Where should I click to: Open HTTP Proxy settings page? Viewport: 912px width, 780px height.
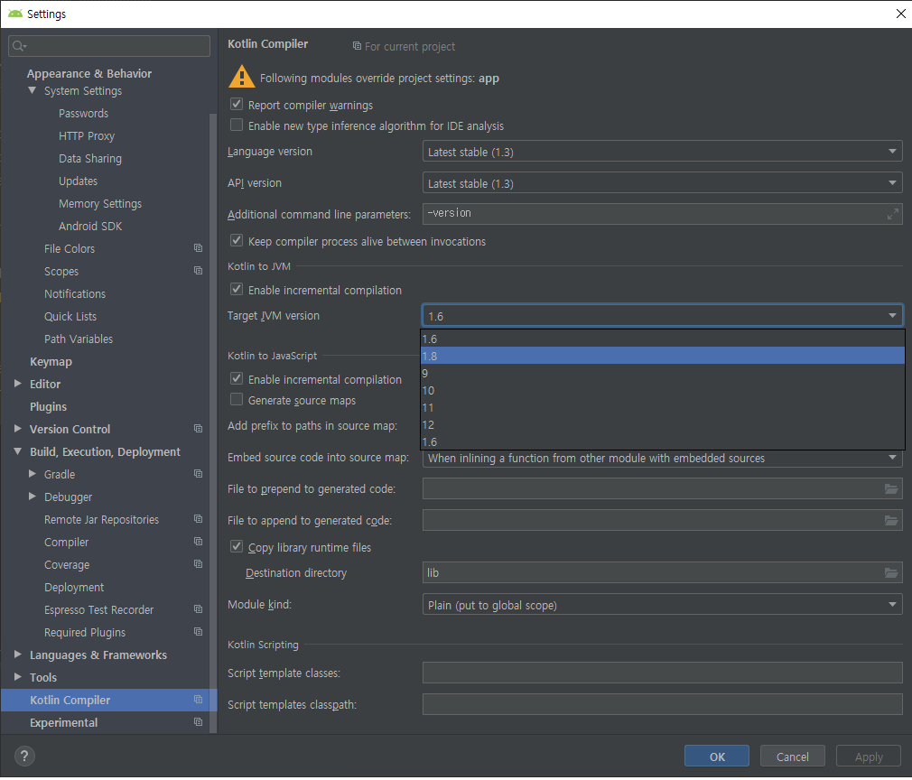tap(87, 135)
